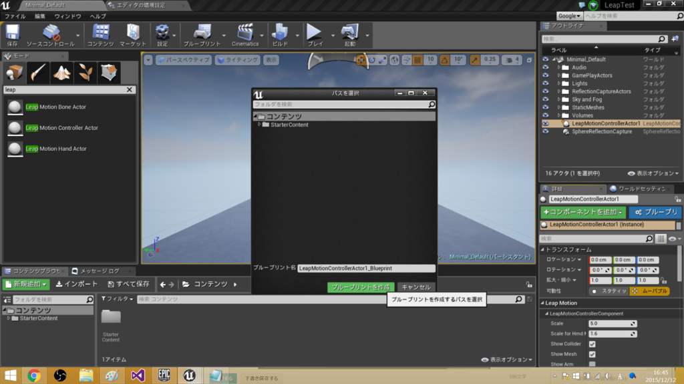
Task: Collapse the Transform (トランスフォーム) section
Action: 542,249
